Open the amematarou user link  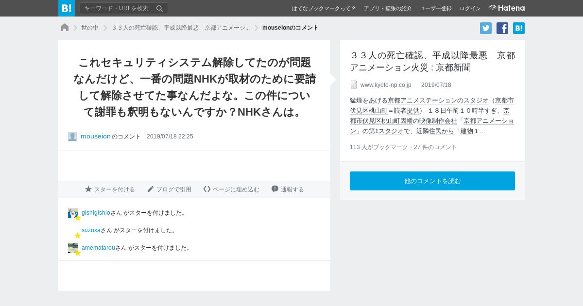point(98,248)
